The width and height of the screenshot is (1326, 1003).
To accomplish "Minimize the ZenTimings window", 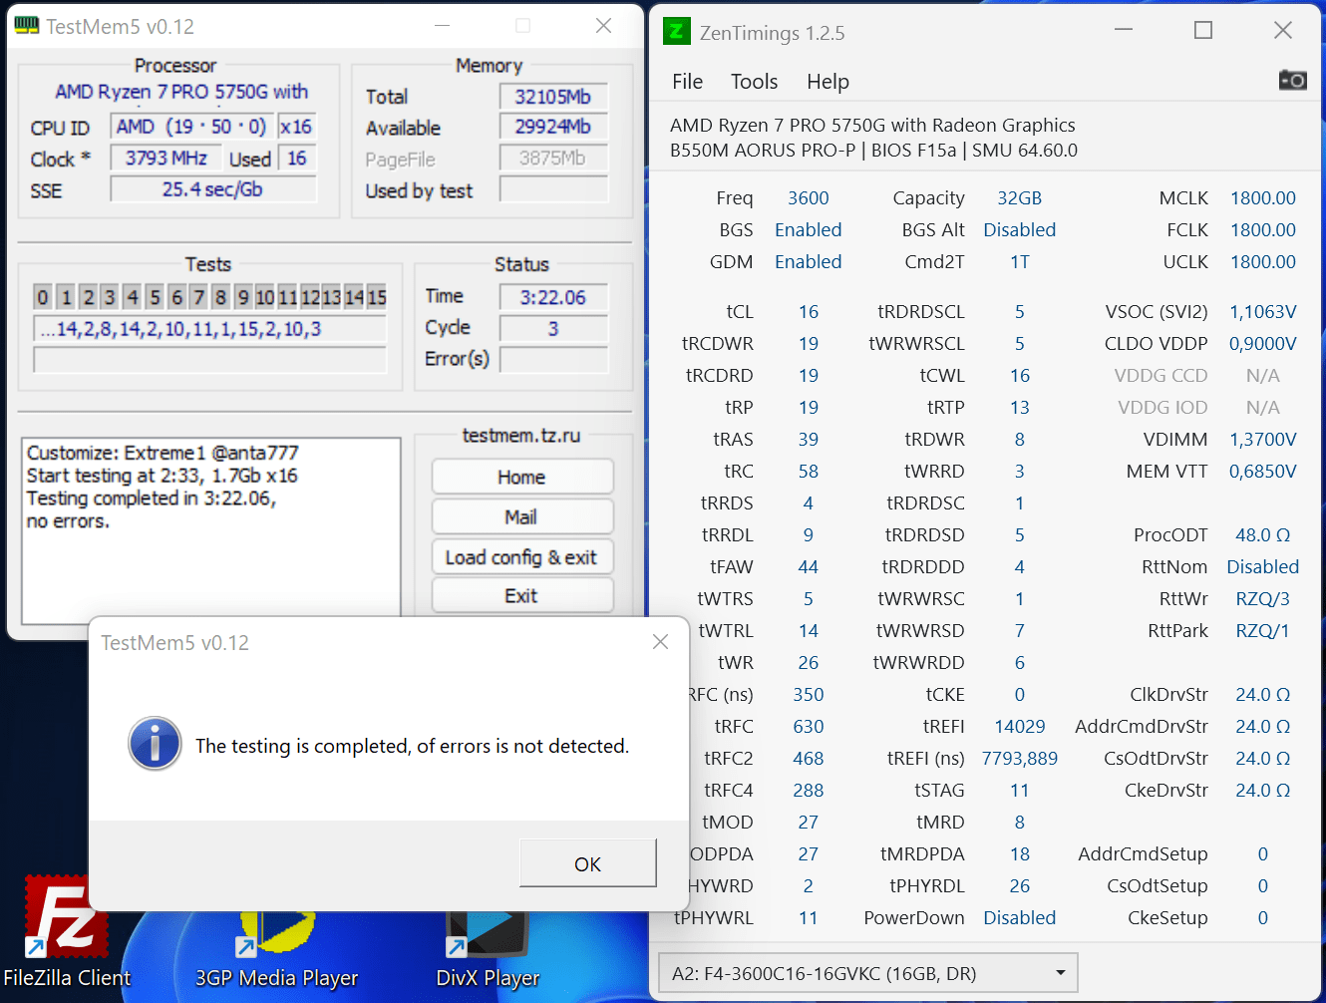I will click(x=1124, y=31).
